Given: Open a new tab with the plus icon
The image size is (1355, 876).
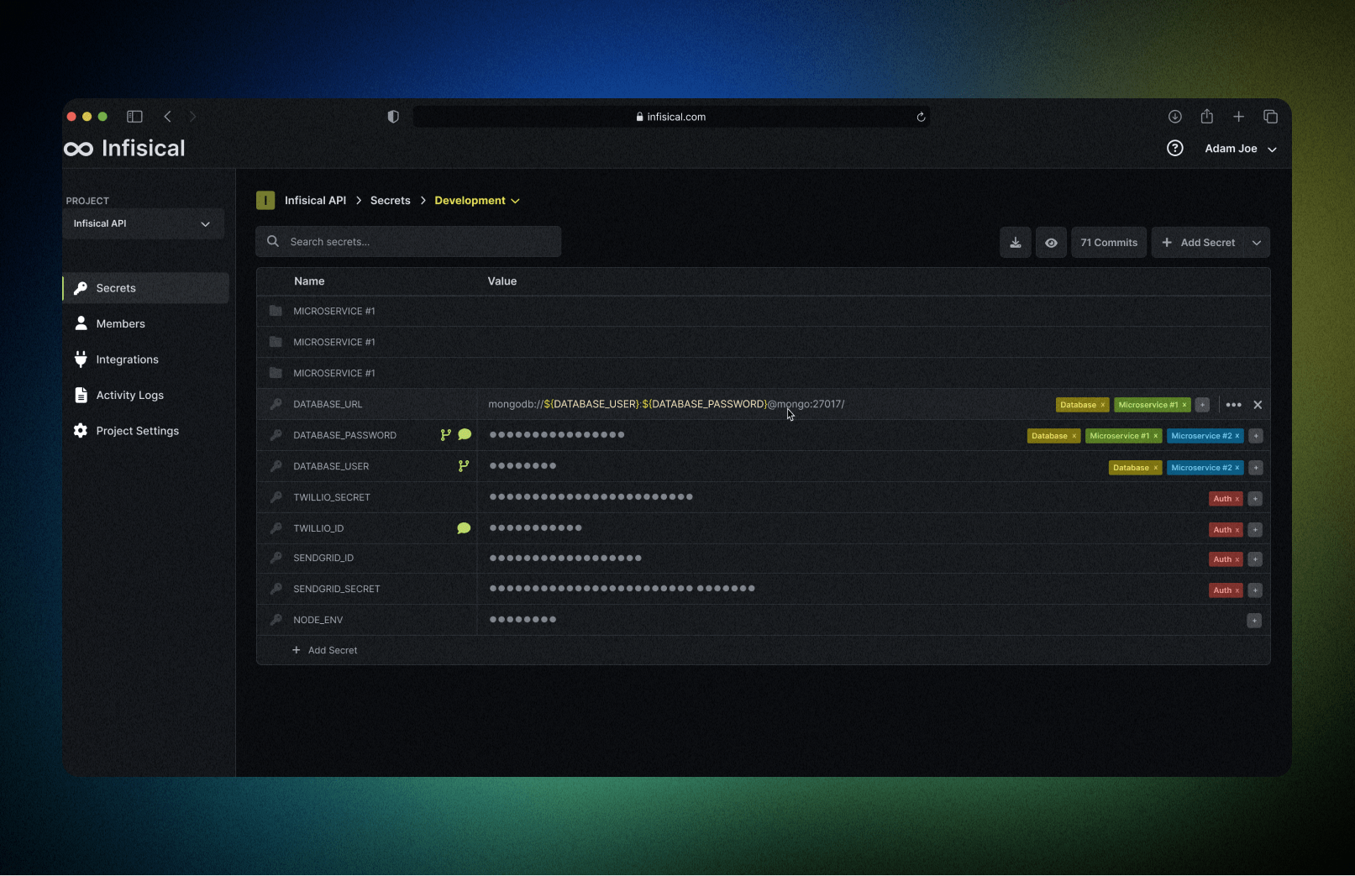Looking at the screenshot, I should pos(1238,117).
